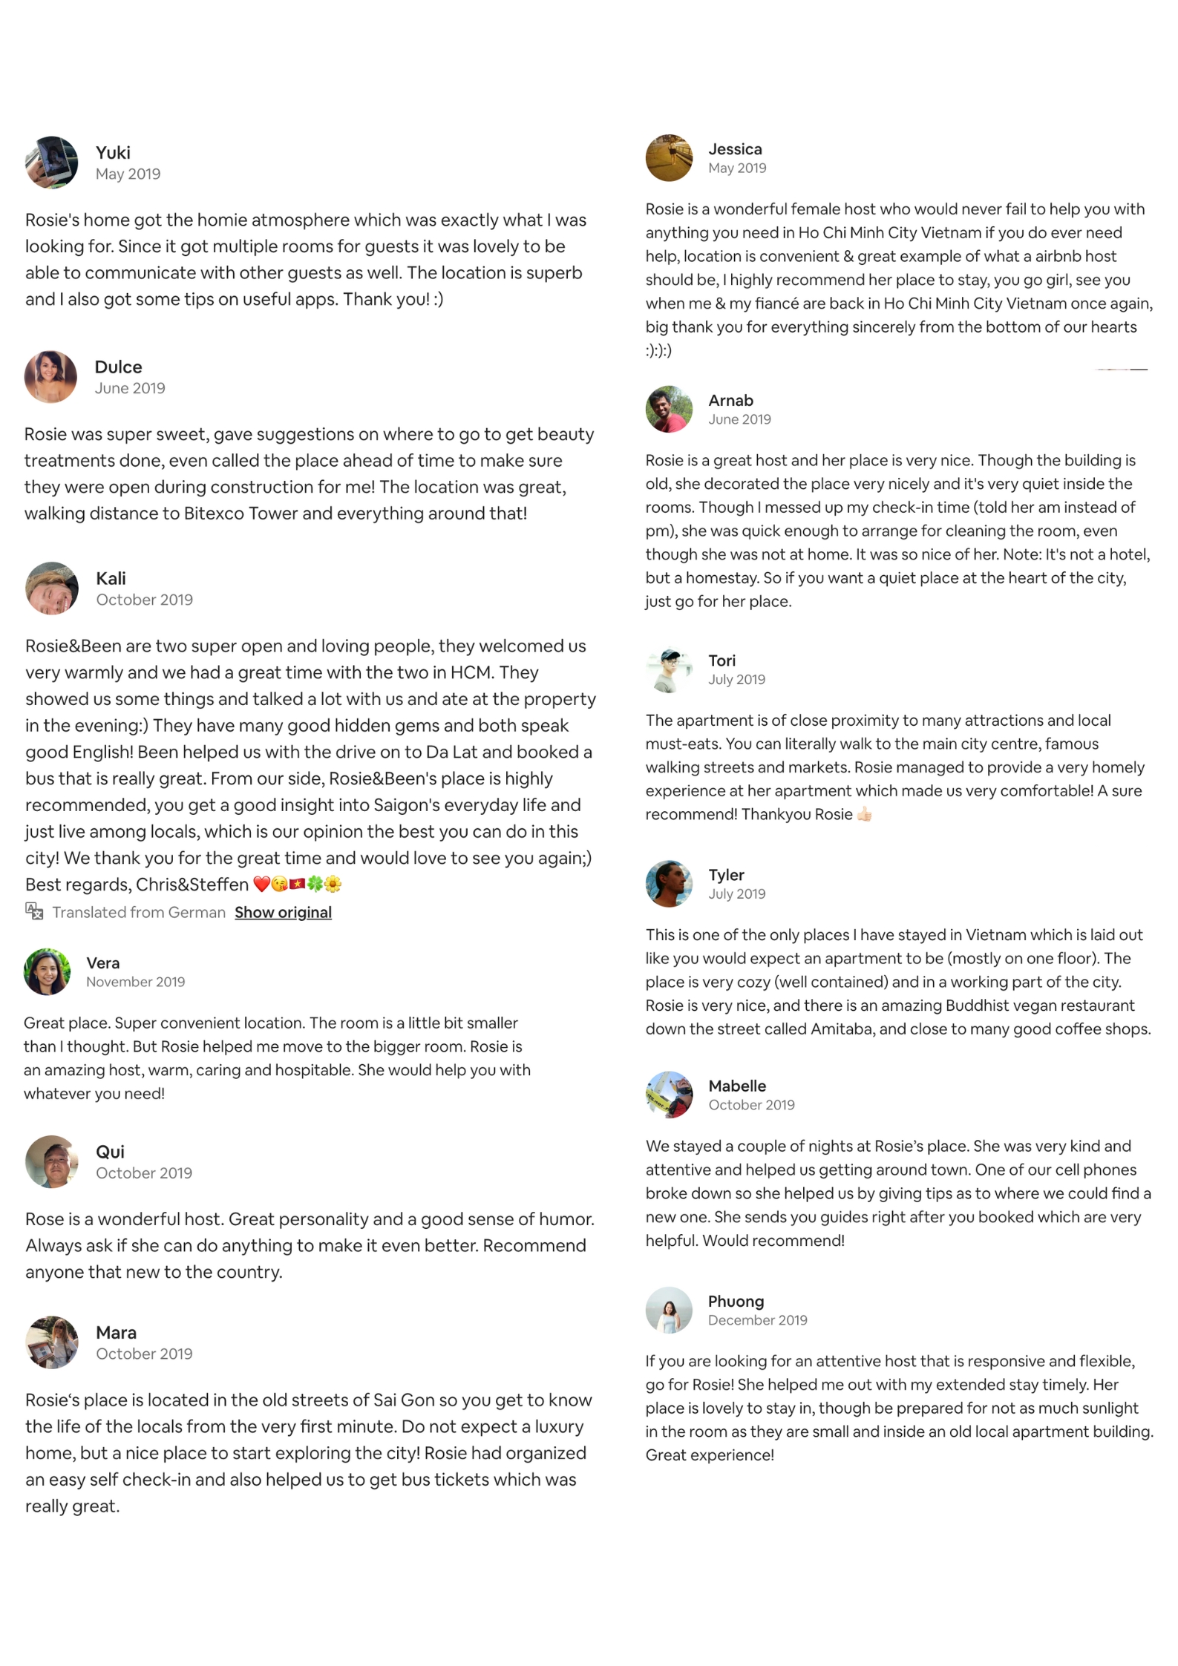The height and width of the screenshot is (1666, 1178).
Task: Click the reviewer name Dulce
Action: point(118,367)
